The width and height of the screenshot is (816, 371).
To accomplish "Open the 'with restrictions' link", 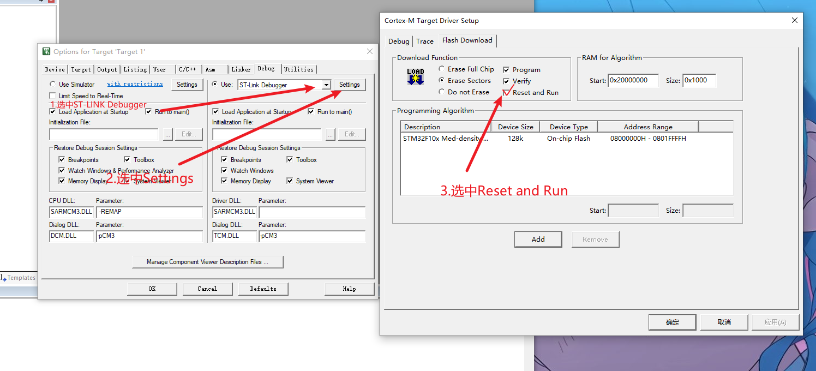I will pos(135,83).
